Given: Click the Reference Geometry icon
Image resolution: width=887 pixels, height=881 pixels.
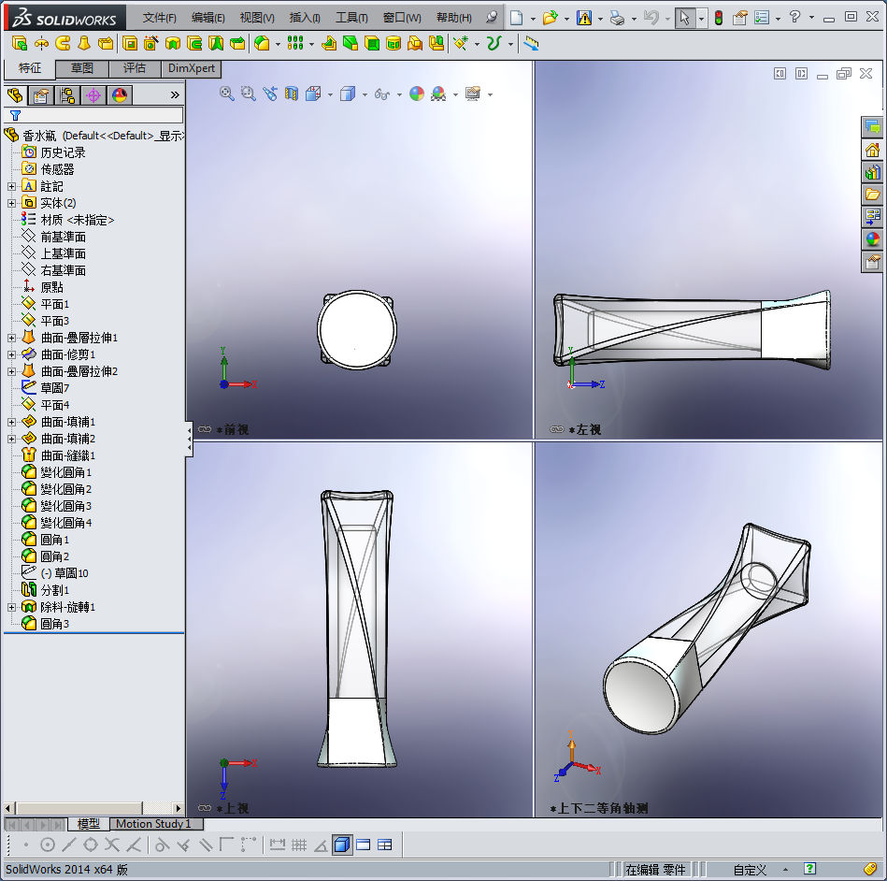Looking at the screenshot, I should click(461, 44).
